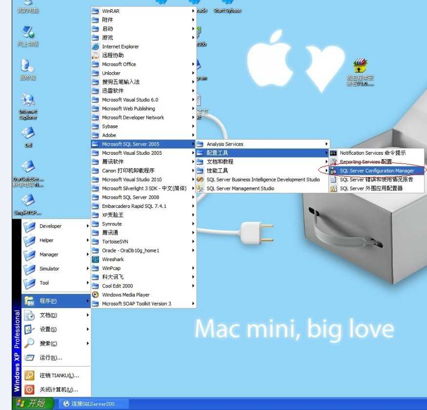Click the 远程协助 icon
Viewport: 427px width, 410px height.
95,55
